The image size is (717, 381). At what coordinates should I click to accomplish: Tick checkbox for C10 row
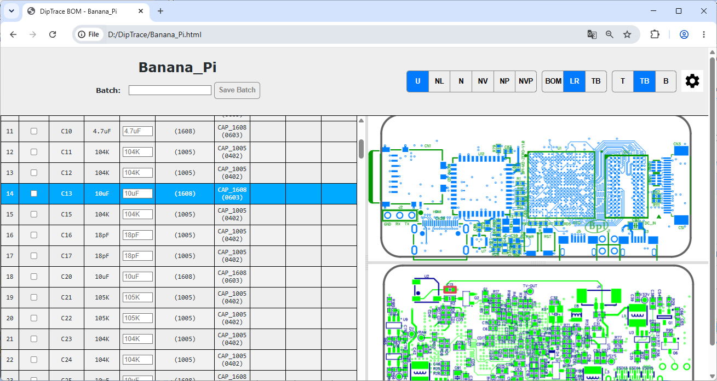[34, 131]
